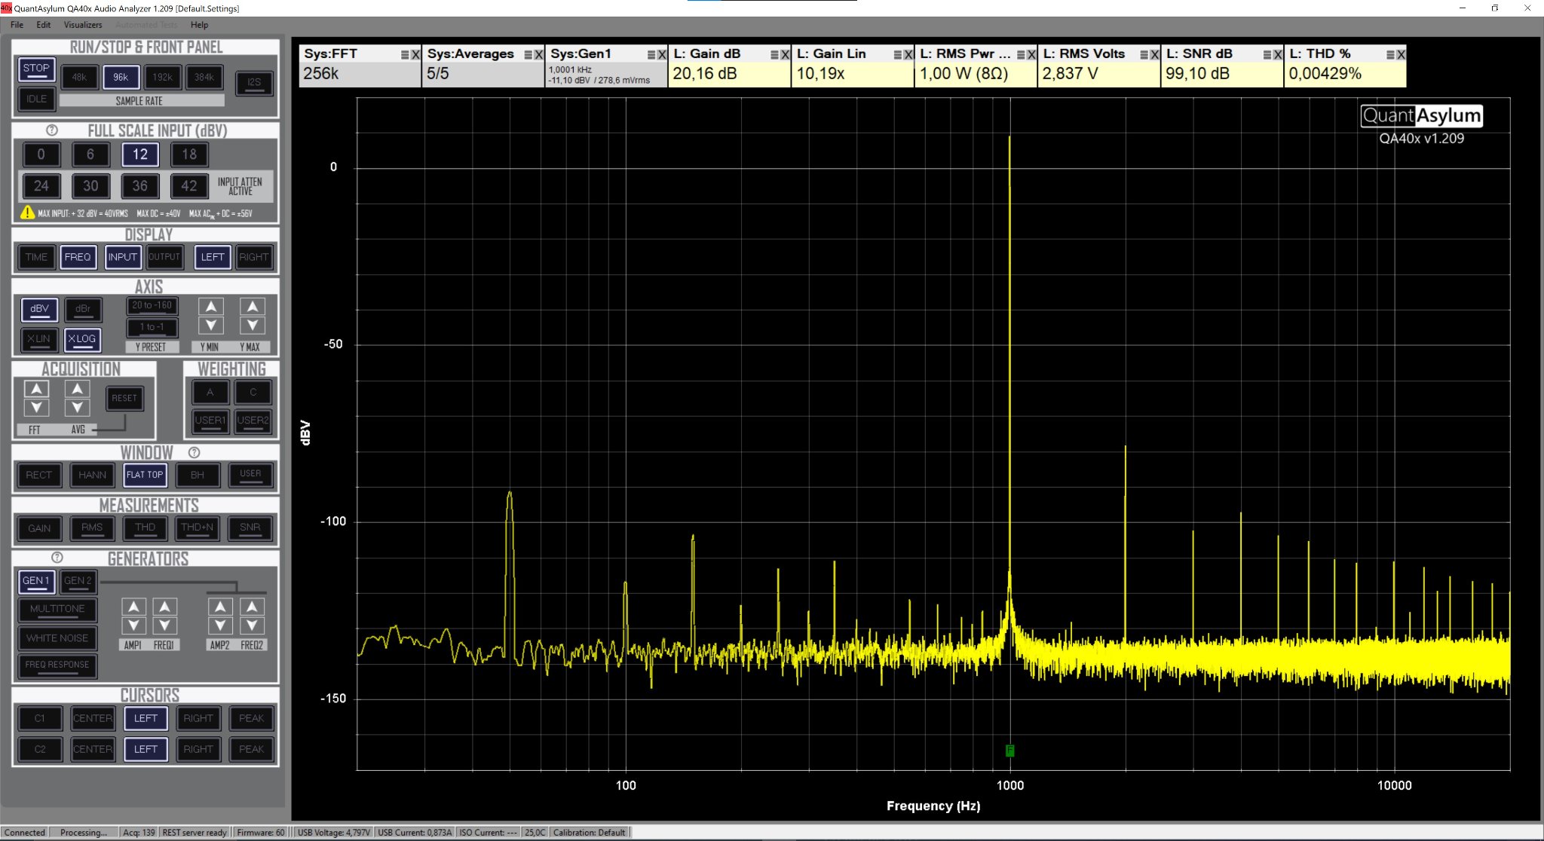Open the L: RMS Volts readout menu icon
Screen dimensions: 1544x841
point(1144,55)
